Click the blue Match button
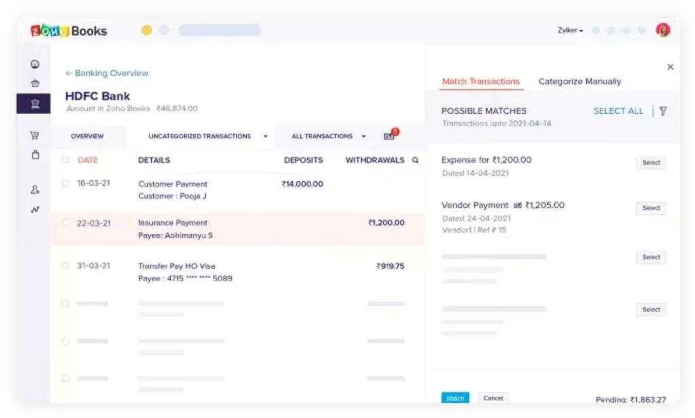 point(455,398)
